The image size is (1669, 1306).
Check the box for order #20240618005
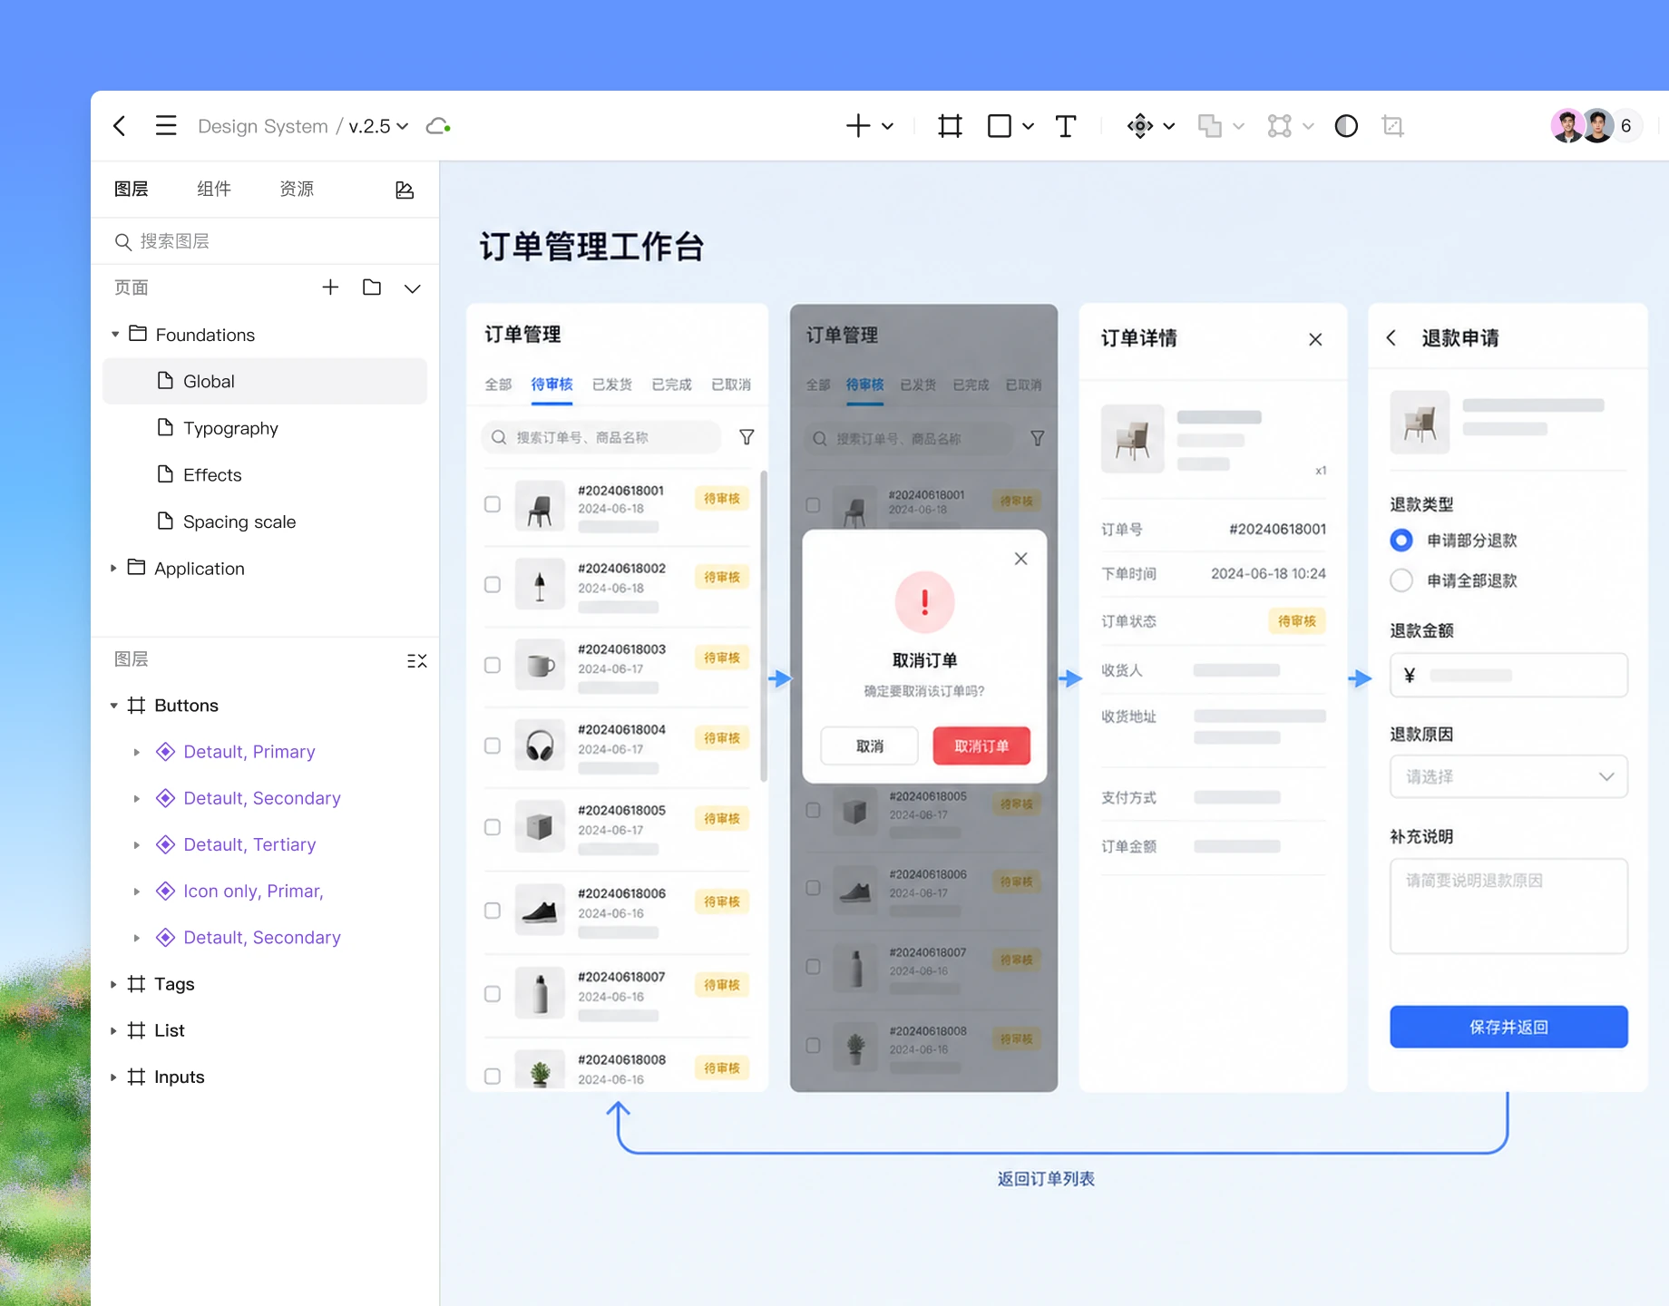coord(493,827)
